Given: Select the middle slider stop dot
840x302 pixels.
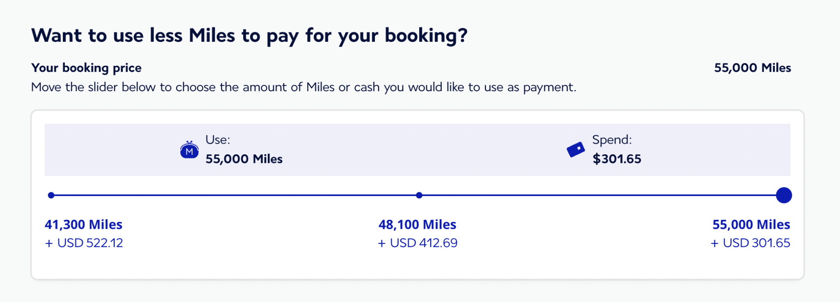Looking at the screenshot, I should (x=419, y=195).
